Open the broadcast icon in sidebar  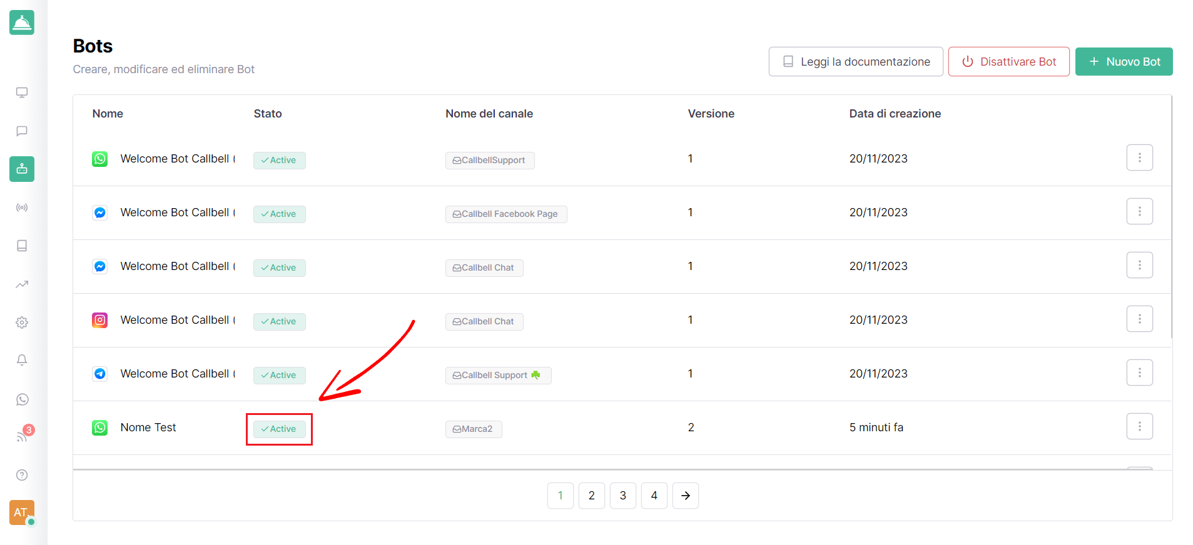(22, 207)
